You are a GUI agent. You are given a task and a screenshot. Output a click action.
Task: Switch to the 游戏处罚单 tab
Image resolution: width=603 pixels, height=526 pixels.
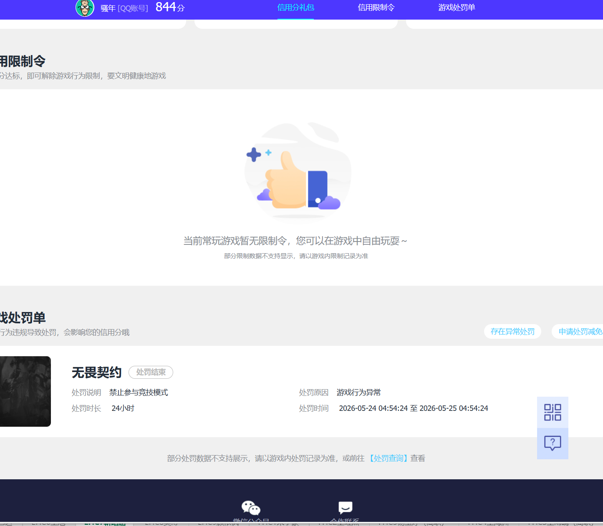click(x=457, y=8)
